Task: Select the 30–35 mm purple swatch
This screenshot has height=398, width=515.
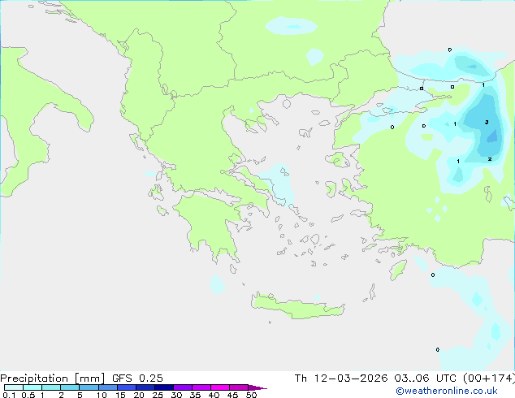Action: pos(183,387)
